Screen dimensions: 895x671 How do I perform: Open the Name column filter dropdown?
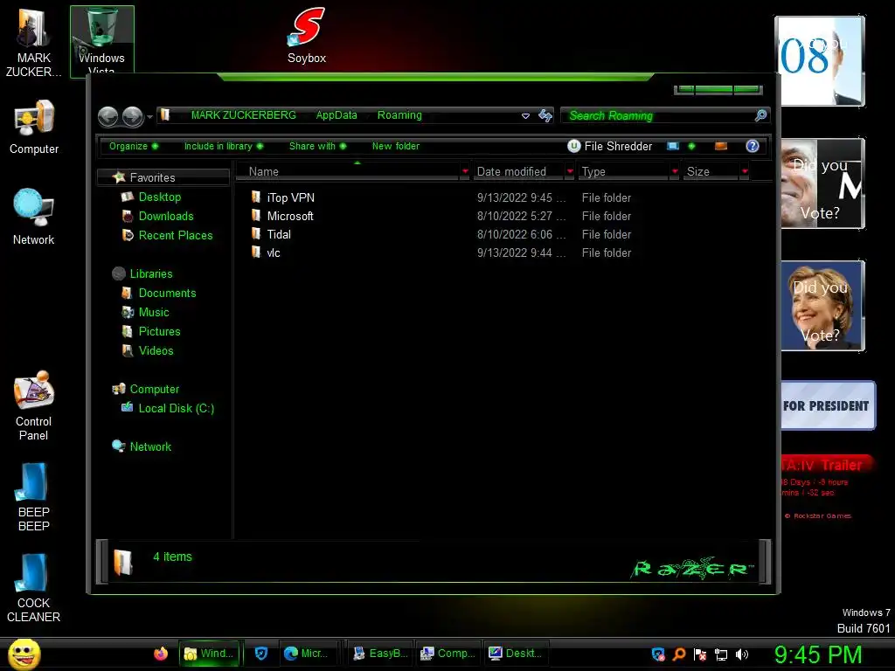(465, 171)
